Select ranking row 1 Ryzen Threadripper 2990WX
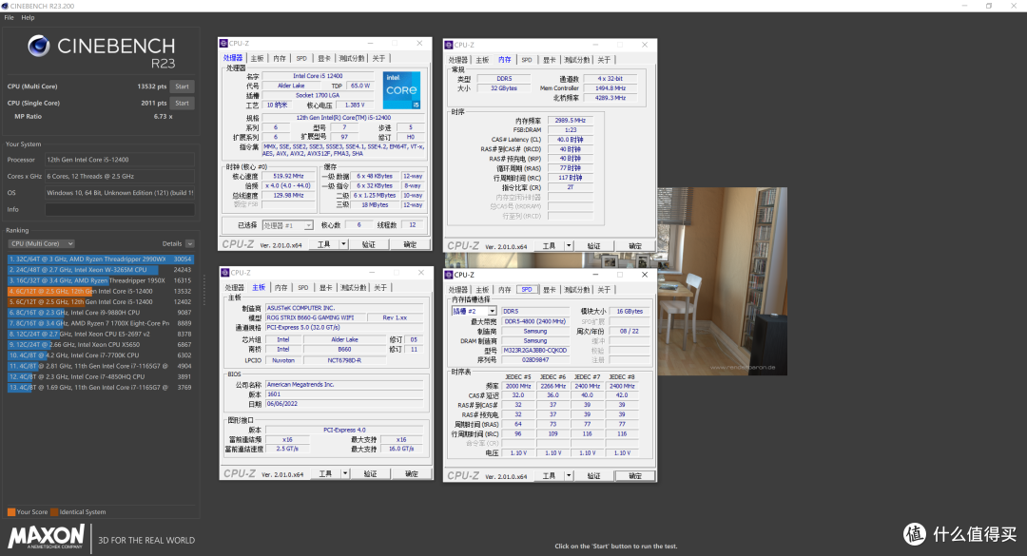Screen dimensions: 1027x556 pyautogui.click(x=100, y=259)
